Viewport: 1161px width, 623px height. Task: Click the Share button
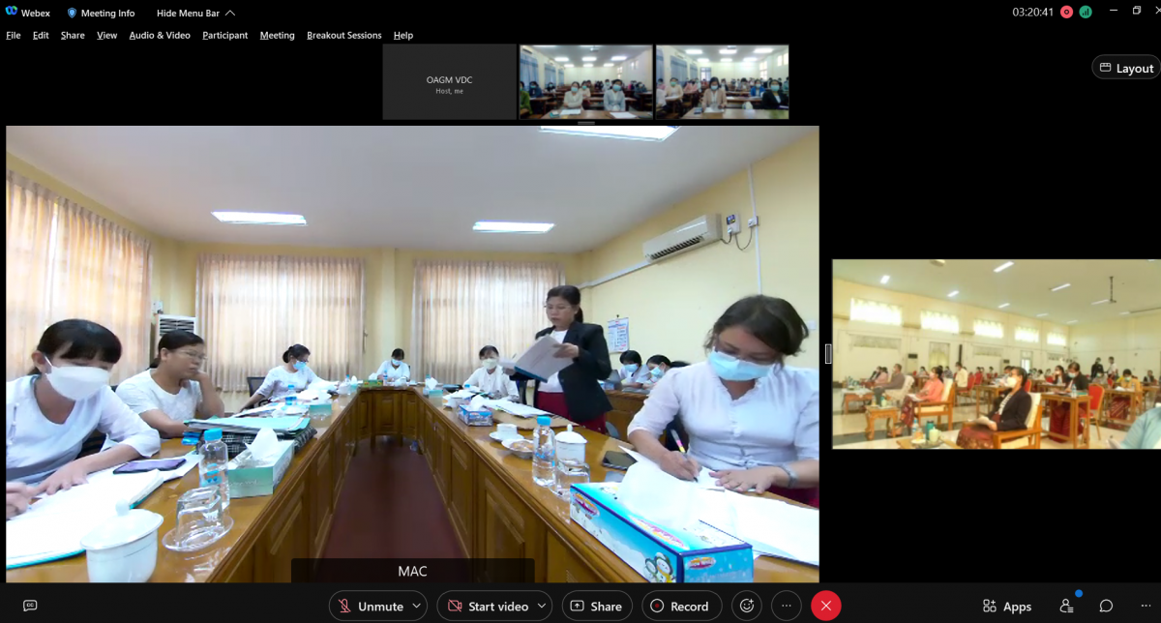coord(596,606)
